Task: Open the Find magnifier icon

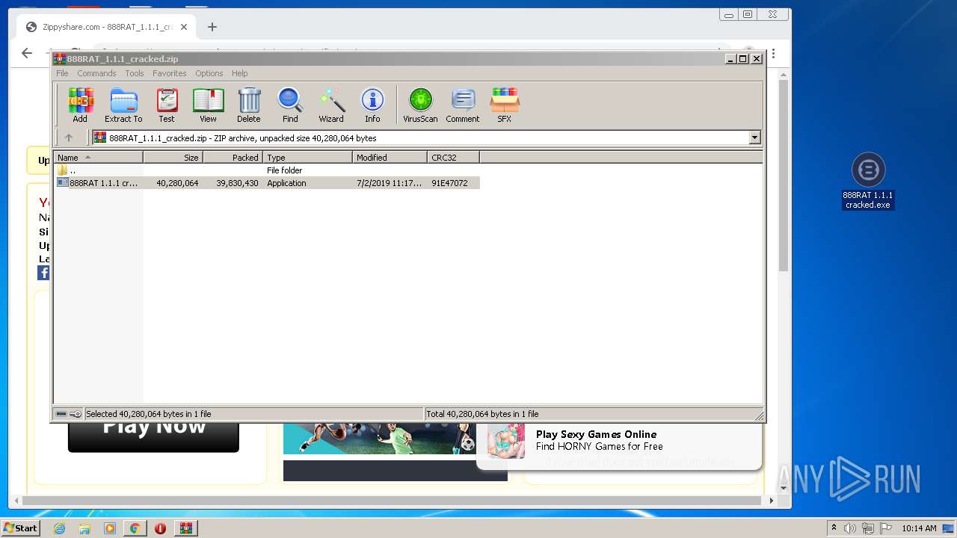Action: (x=290, y=105)
